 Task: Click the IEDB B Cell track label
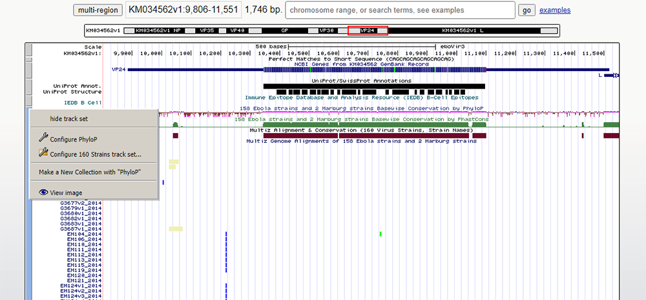tap(83, 102)
